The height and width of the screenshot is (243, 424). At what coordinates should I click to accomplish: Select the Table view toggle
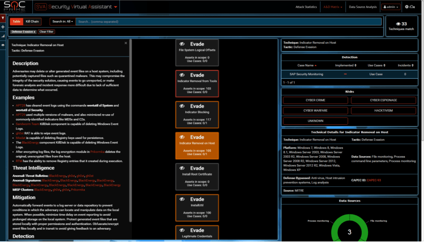tap(17, 22)
